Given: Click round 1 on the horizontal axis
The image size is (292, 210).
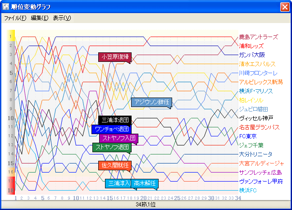Looking at the screenshot, I should pyautogui.click(x=15, y=198).
